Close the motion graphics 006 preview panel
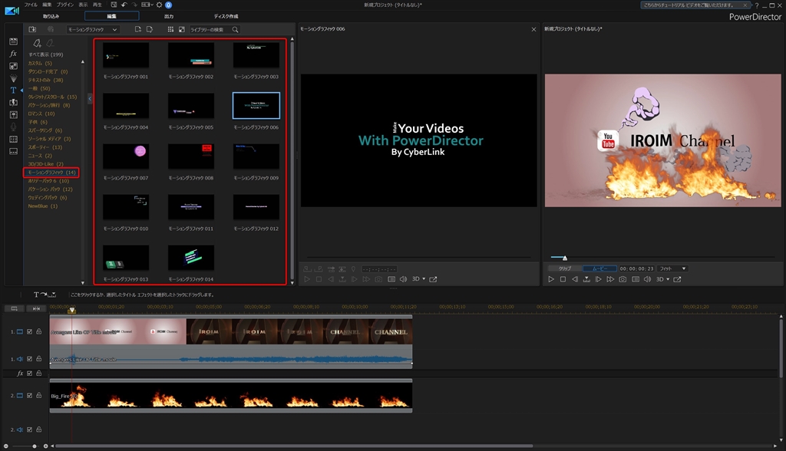This screenshot has height=451, width=786. [x=533, y=29]
